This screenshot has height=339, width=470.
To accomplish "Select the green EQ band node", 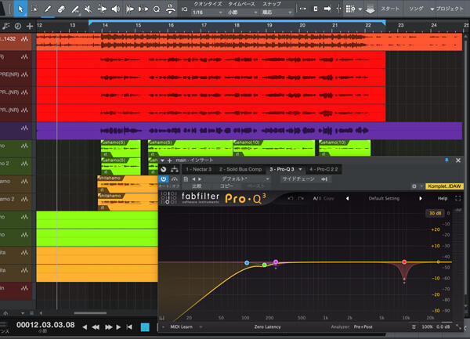I will tap(265, 265).
